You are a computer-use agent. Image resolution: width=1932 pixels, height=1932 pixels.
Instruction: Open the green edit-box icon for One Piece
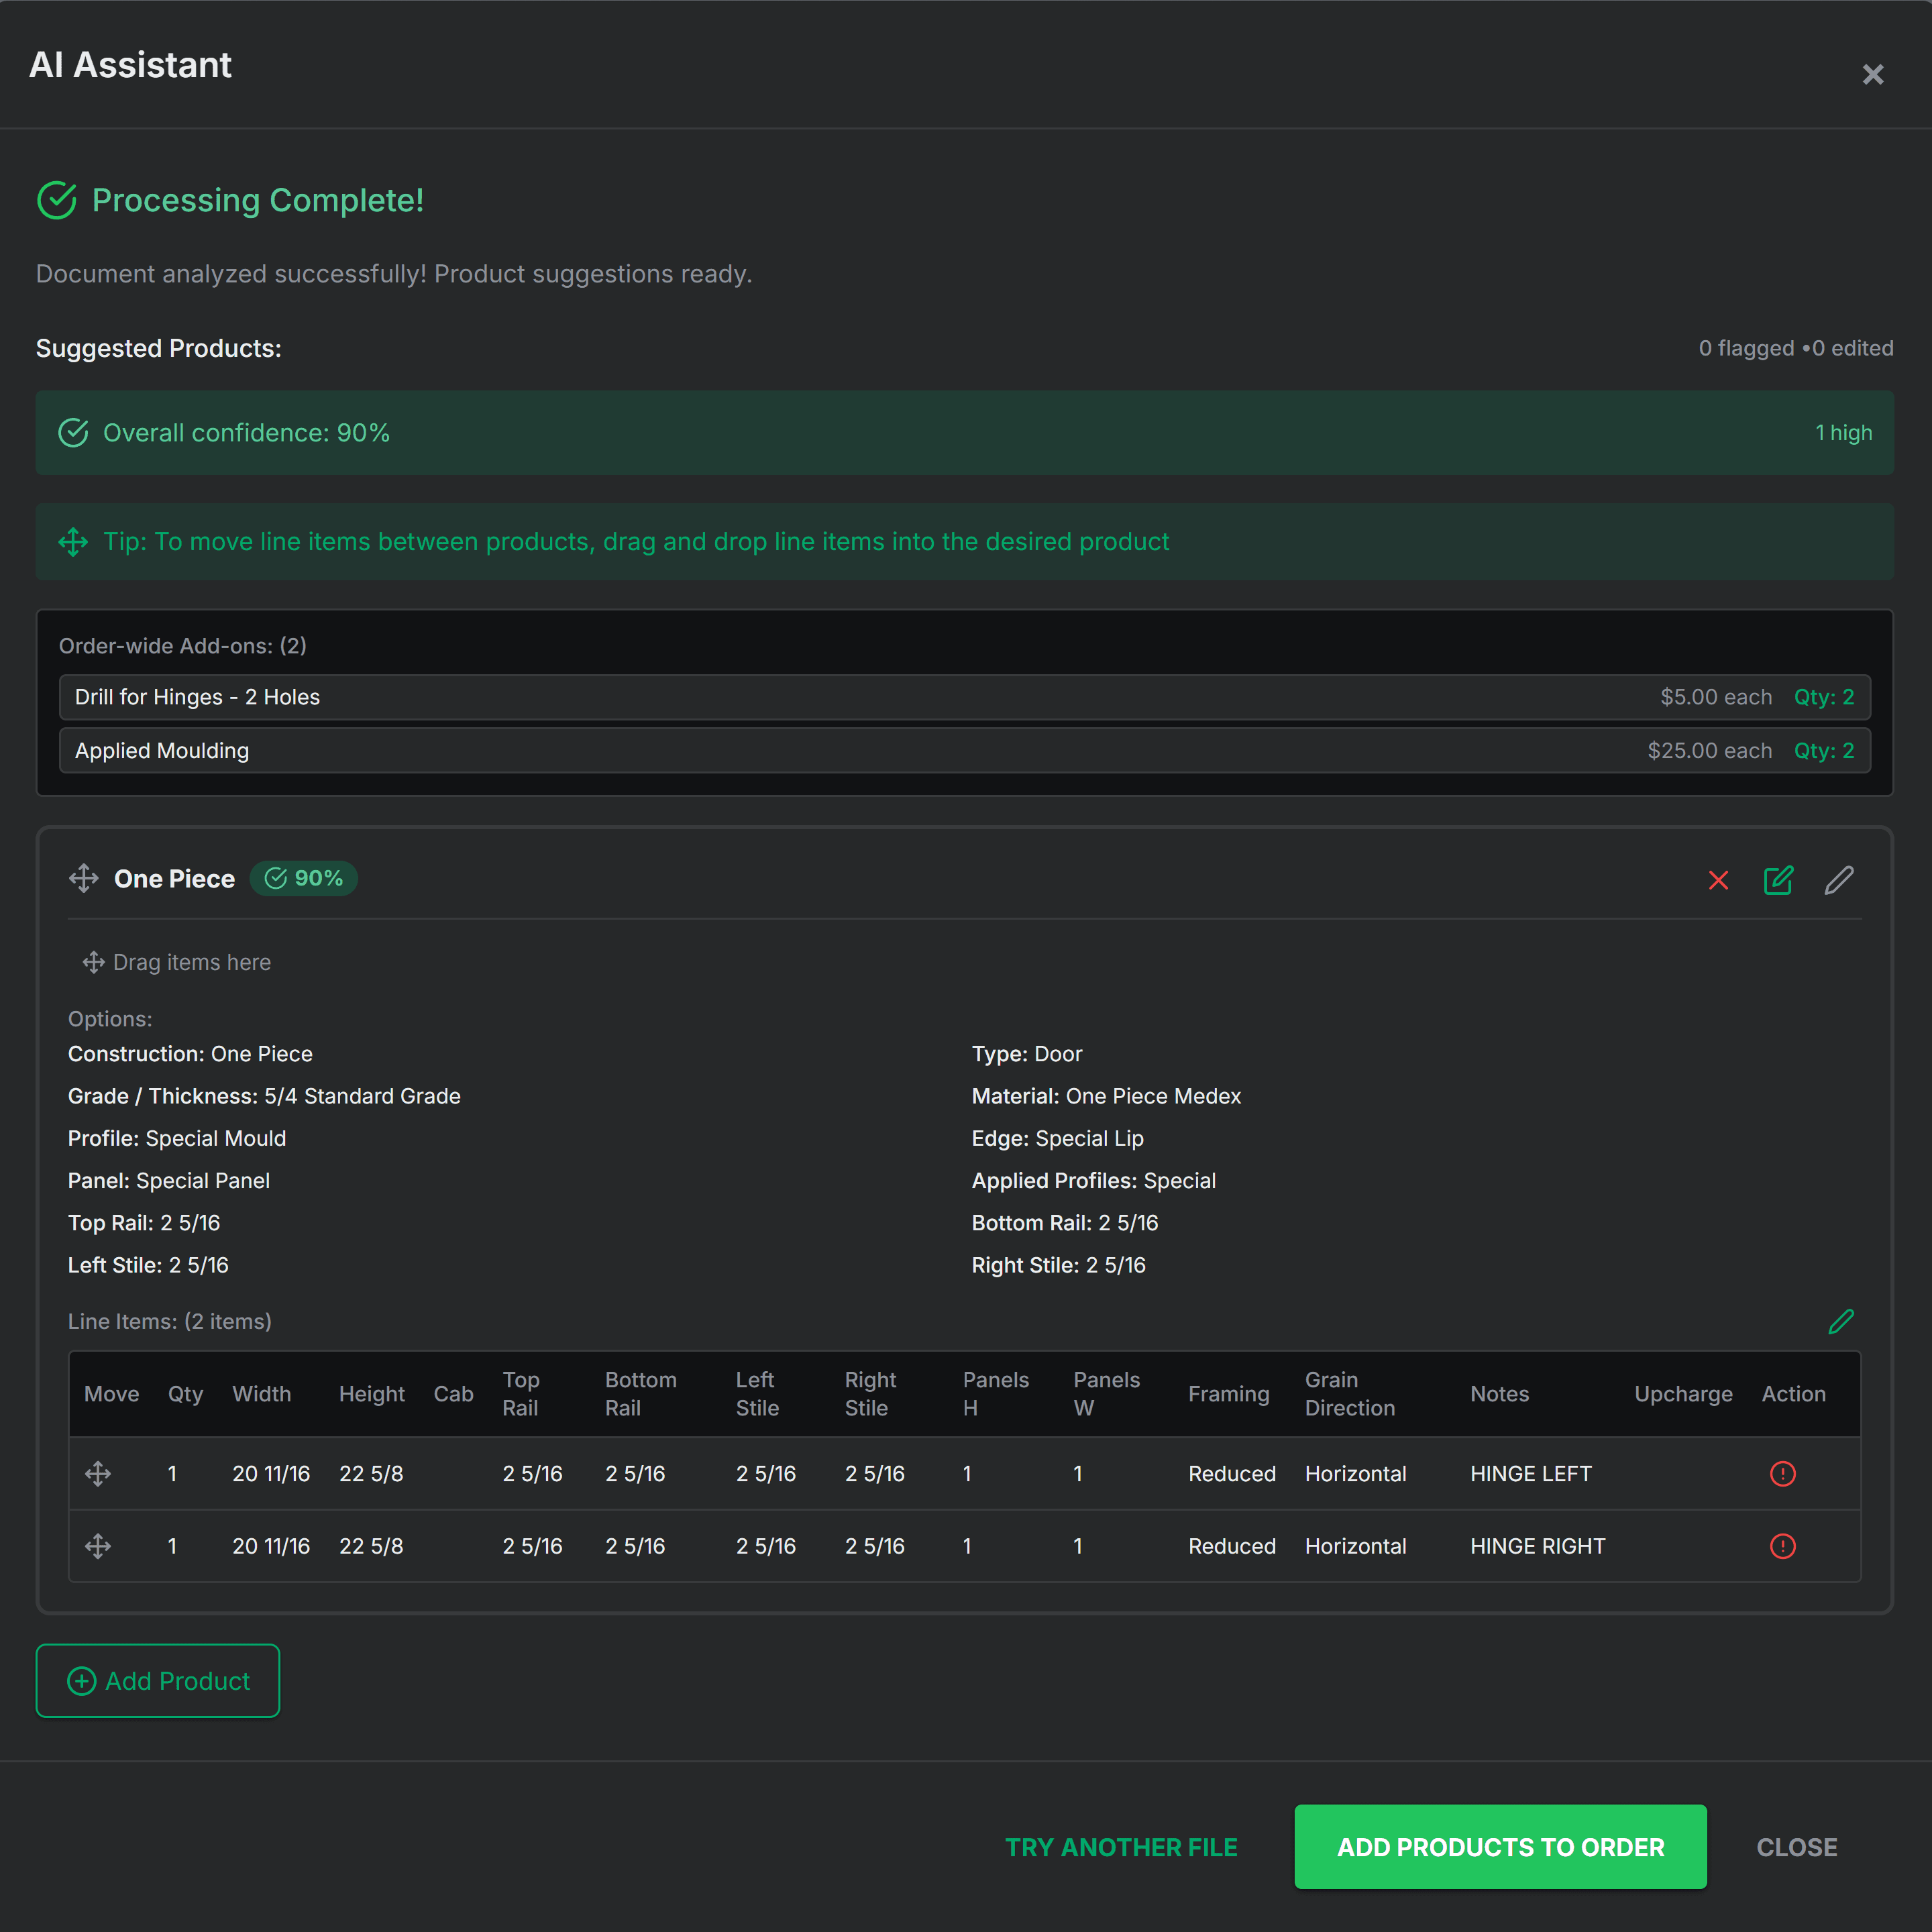point(1778,880)
